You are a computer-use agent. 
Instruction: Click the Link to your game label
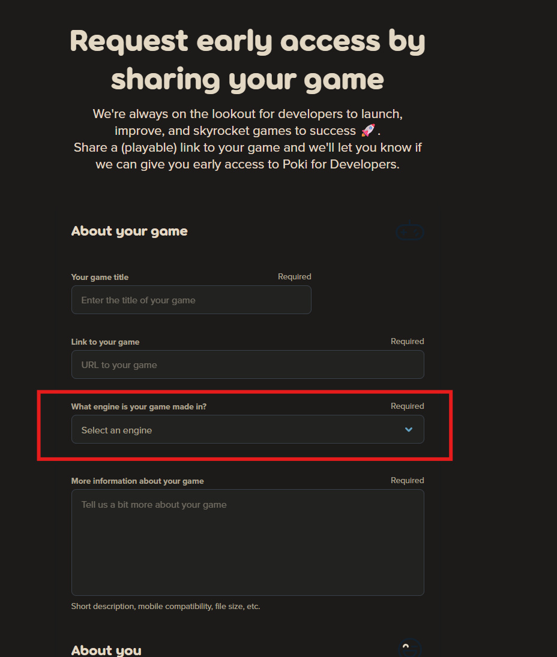click(105, 342)
